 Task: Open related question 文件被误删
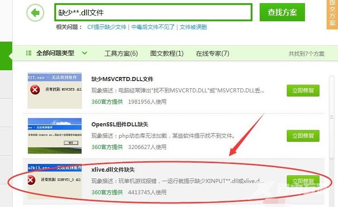193,27
